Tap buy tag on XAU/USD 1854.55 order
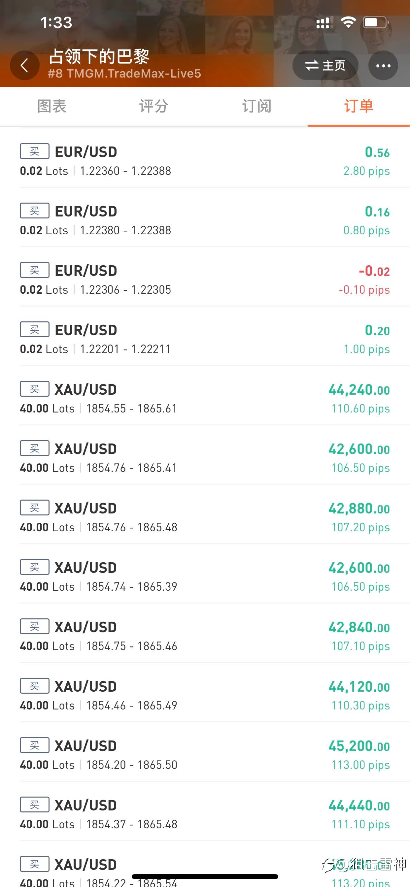410x887 pixels. click(x=34, y=389)
